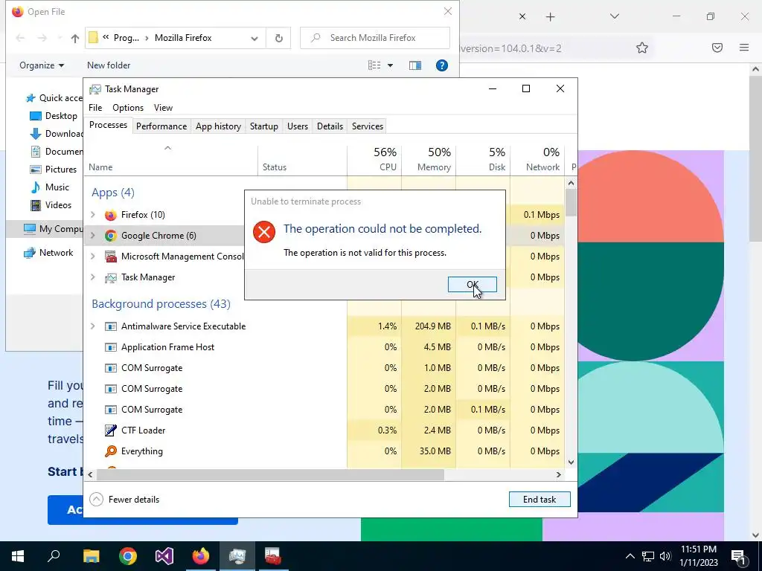The image size is (762, 571).
Task: Click New folder in Open File dialog
Action: 109,65
